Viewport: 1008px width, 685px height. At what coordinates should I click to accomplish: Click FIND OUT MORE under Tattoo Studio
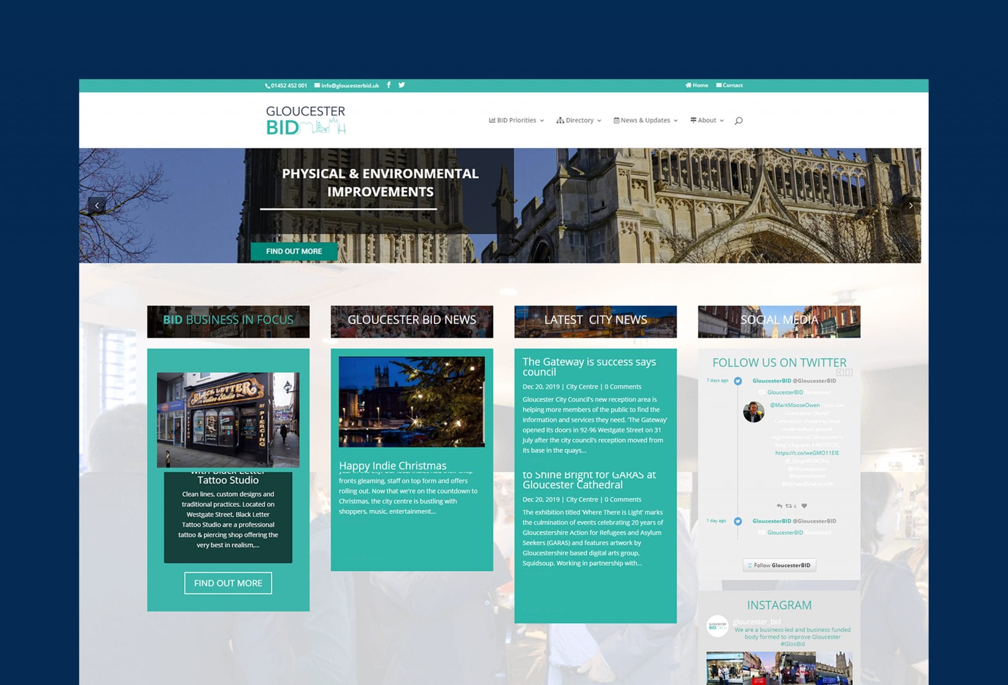[x=228, y=583]
